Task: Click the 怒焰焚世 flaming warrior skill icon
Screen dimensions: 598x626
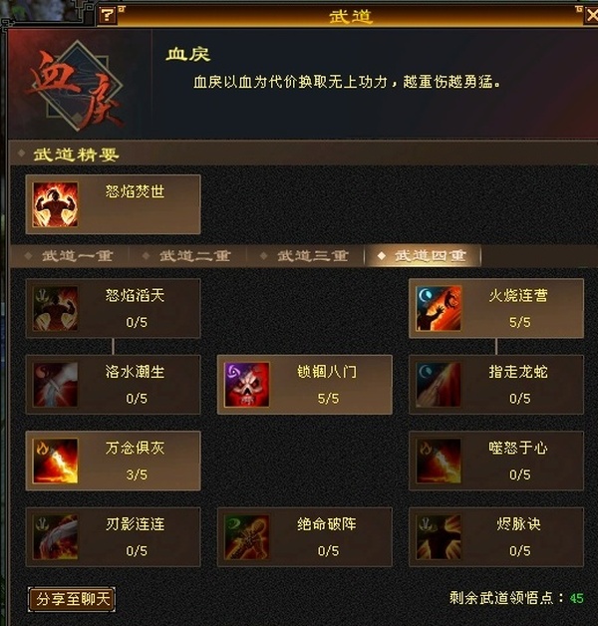Action: click(55, 204)
